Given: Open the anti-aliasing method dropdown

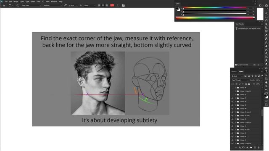Looking at the screenshot, I should click(90, 5).
